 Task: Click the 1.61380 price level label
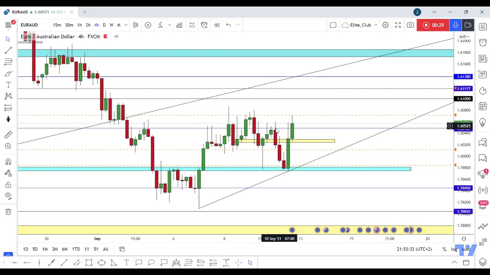click(464, 77)
